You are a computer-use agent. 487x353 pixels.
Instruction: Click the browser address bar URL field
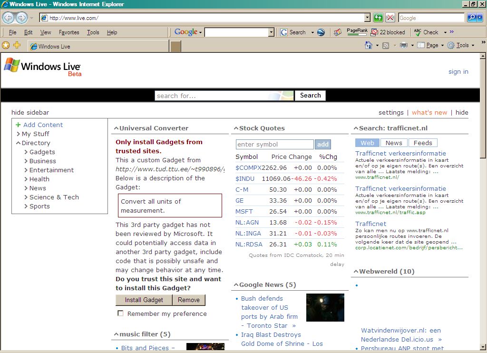coord(205,18)
